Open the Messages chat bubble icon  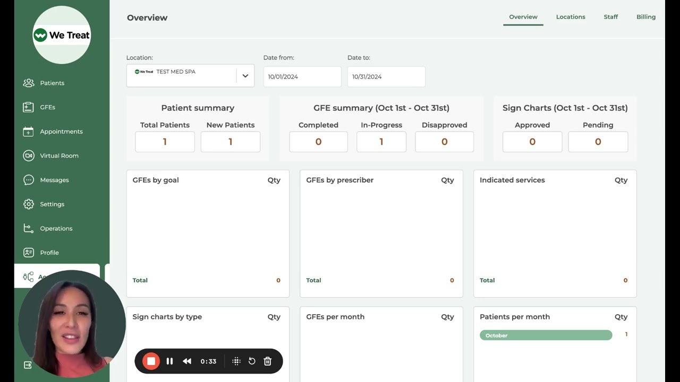(x=29, y=180)
